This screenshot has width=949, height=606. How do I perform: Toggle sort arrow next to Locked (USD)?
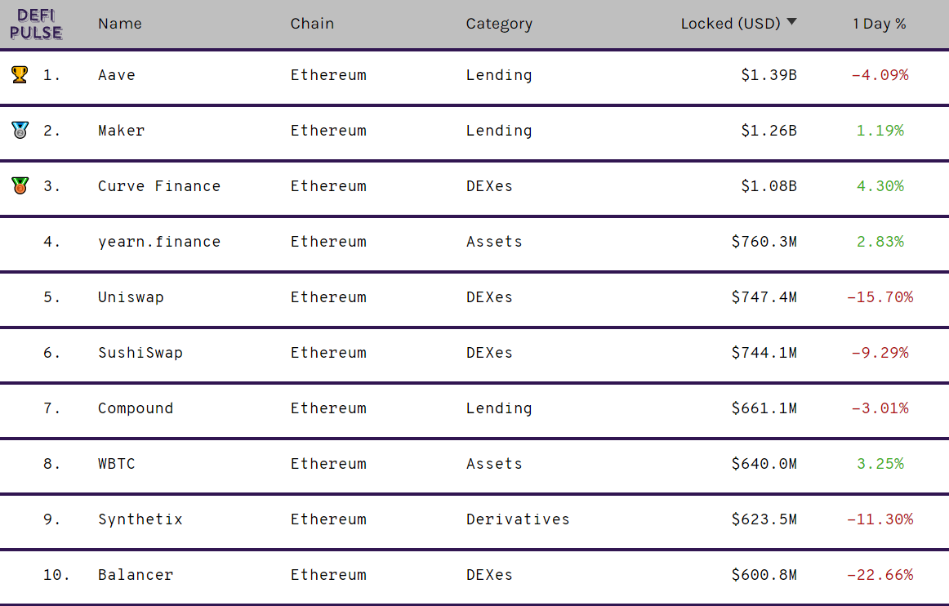791,23
